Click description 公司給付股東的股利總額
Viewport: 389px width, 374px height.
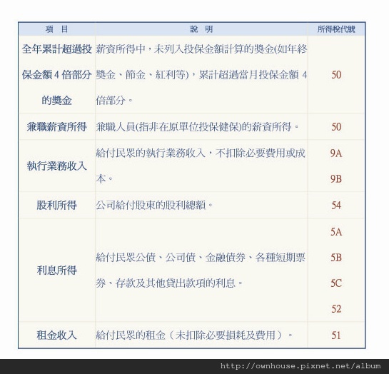pos(154,205)
